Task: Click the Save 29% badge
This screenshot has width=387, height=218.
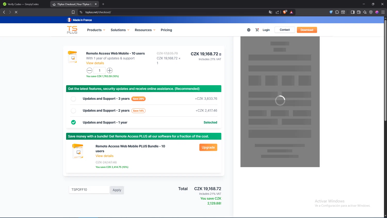Action: pyautogui.click(x=139, y=99)
